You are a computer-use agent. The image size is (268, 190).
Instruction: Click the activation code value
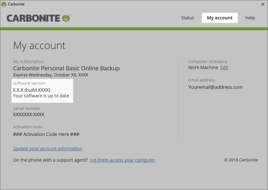[x=46, y=134]
